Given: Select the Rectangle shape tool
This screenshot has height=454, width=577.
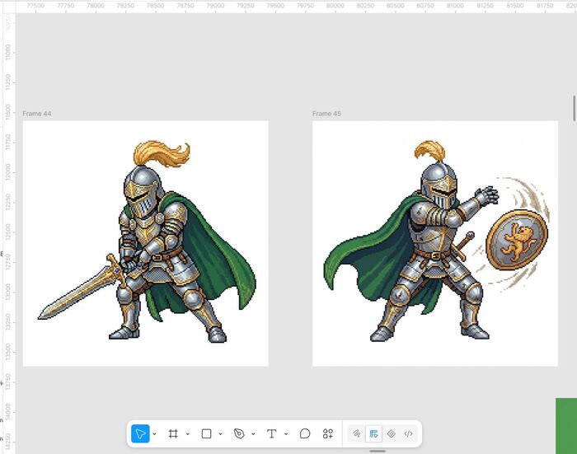Looking at the screenshot, I should (x=206, y=433).
